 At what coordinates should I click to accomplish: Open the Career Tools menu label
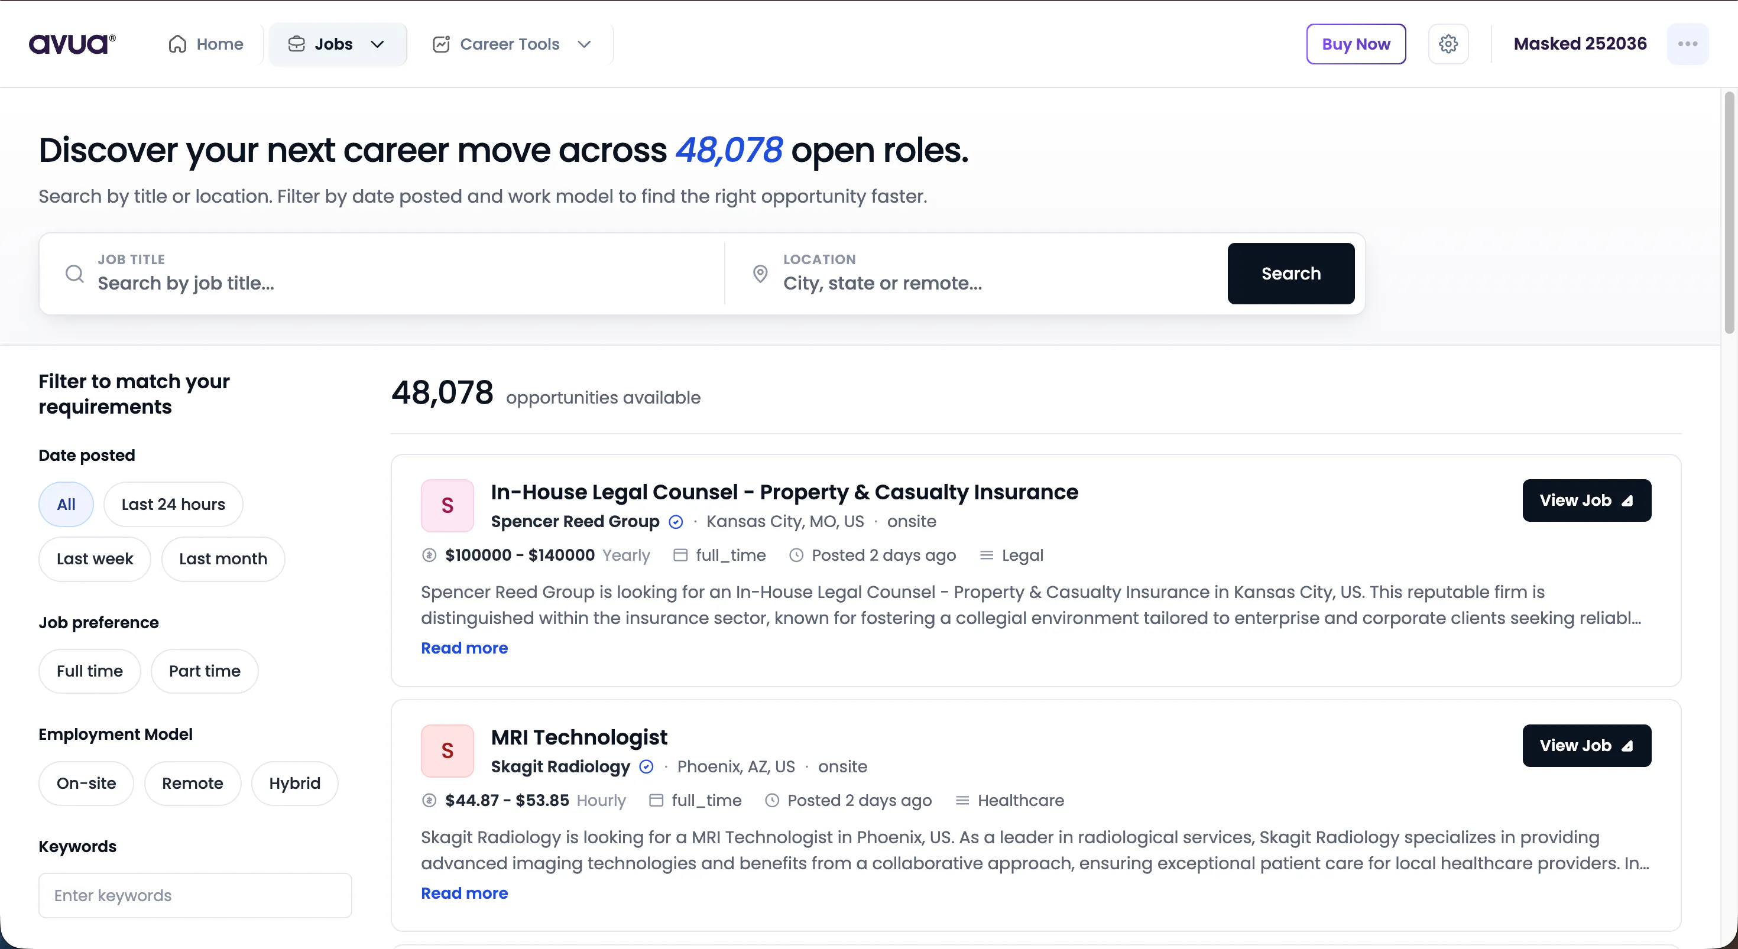point(510,44)
